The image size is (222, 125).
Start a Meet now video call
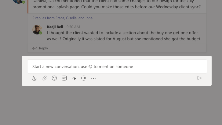(x=84, y=78)
